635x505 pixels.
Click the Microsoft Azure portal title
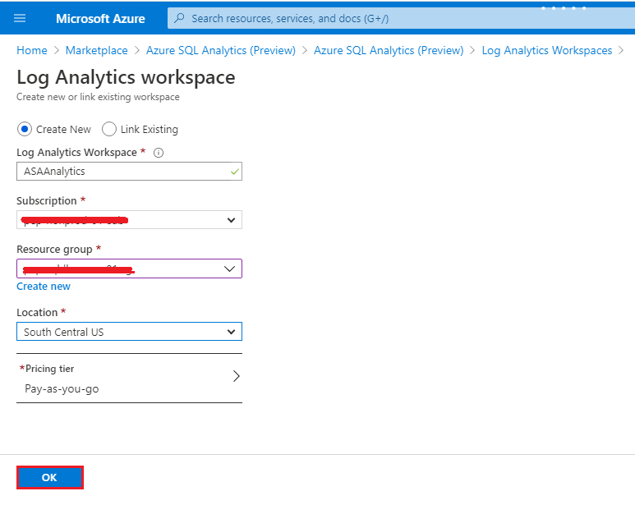point(100,18)
